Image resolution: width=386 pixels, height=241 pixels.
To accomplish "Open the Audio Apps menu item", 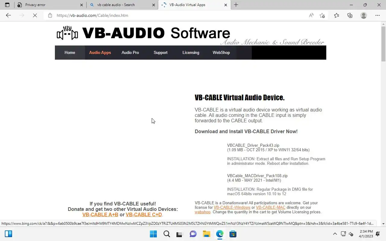I will [100, 52].
